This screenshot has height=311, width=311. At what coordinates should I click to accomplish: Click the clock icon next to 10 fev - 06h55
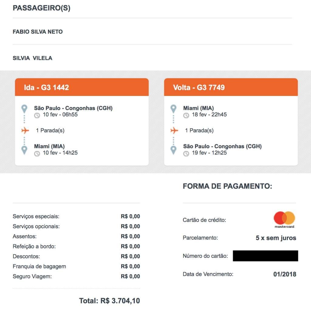[37, 115]
